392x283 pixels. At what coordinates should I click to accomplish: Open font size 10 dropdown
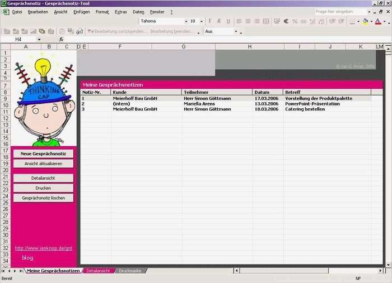[201, 21]
